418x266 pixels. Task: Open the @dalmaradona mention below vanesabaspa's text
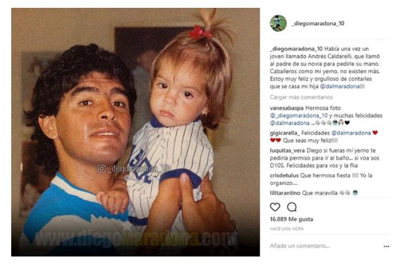[290, 123]
